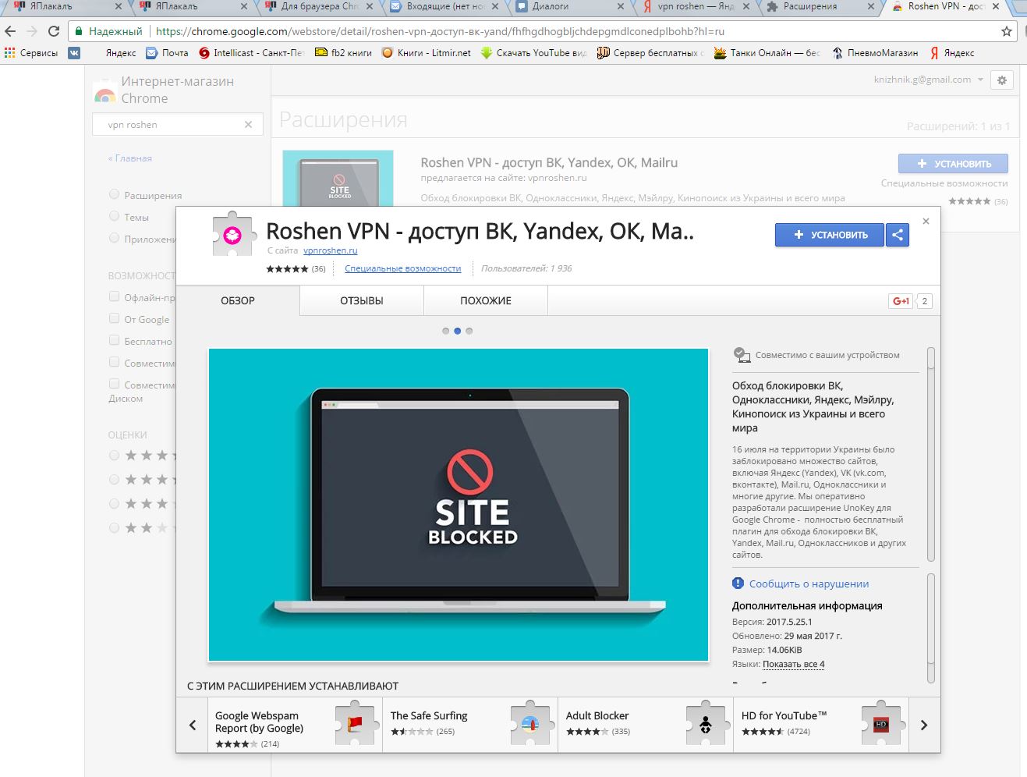The width and height of the screenshot is (1027, 777).
Task: Open Скачать YouTube видео bookmark
Action: 534,53
